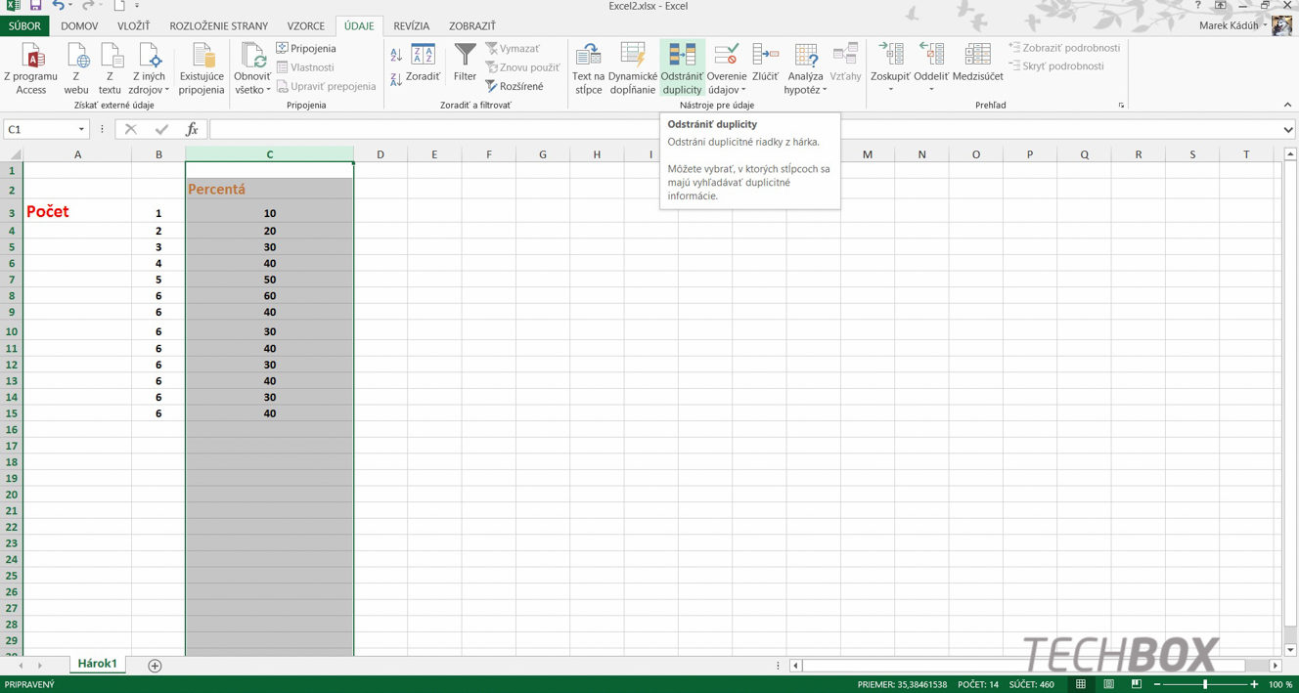1299x693 pixels.
Task: Click the Z programu Access import icon
Action: coord(31,56)
